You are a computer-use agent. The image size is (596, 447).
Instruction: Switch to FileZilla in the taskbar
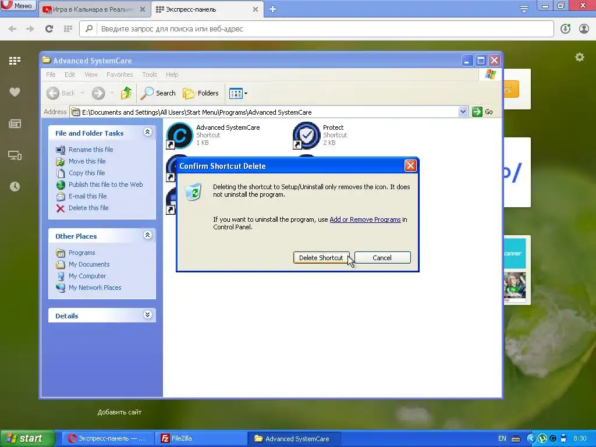click(201, 438)
